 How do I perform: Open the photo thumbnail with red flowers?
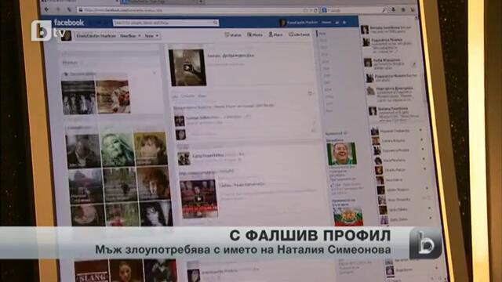pyautogui.click(x=113, y=96)
